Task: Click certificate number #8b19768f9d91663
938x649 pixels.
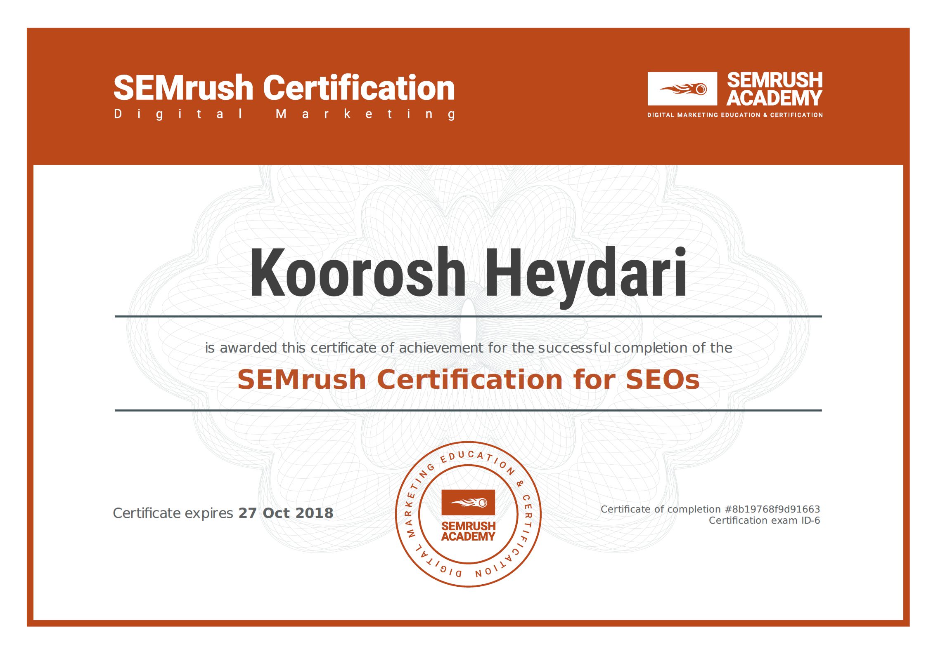Action: click(772, 509)
